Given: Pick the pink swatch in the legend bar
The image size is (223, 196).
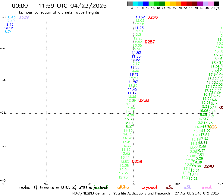Looking at the screenshot, I should point(211,4).
